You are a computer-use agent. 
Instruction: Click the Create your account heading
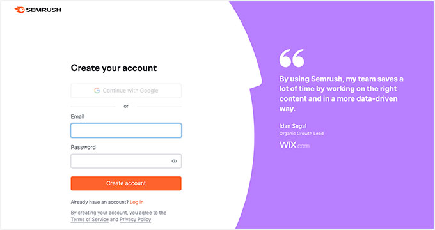pyautogui.click(x=114, y=68)
